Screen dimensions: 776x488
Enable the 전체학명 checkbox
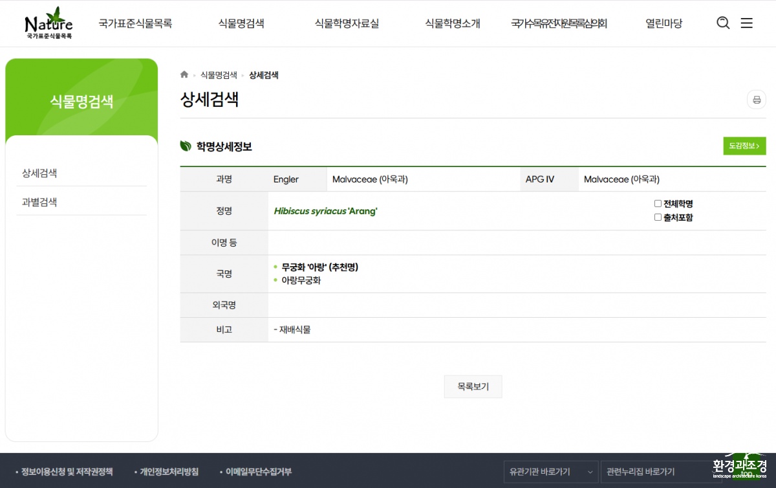point(658,203)
